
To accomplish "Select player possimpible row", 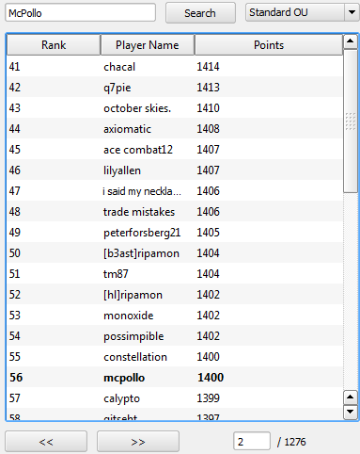I will click(175, 336).
